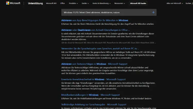Click Microsoft 365 kaufen button
The image size is (193, 109).
pyautogui.click(x=138, y=3)
